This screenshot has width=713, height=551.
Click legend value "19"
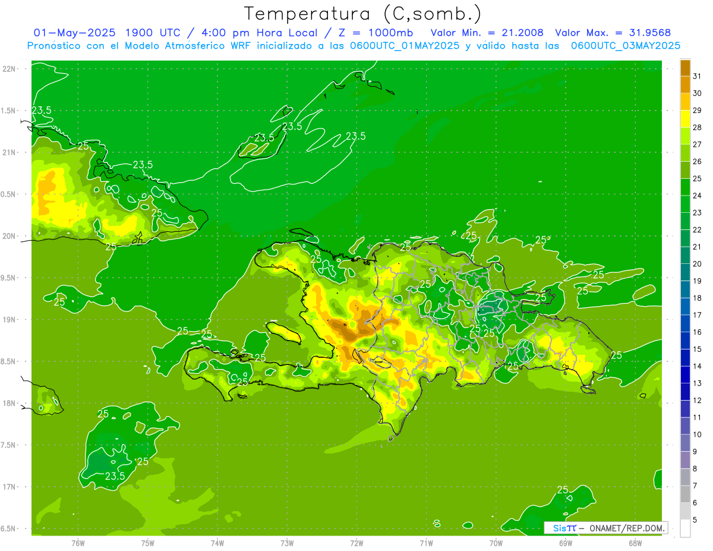696,281
